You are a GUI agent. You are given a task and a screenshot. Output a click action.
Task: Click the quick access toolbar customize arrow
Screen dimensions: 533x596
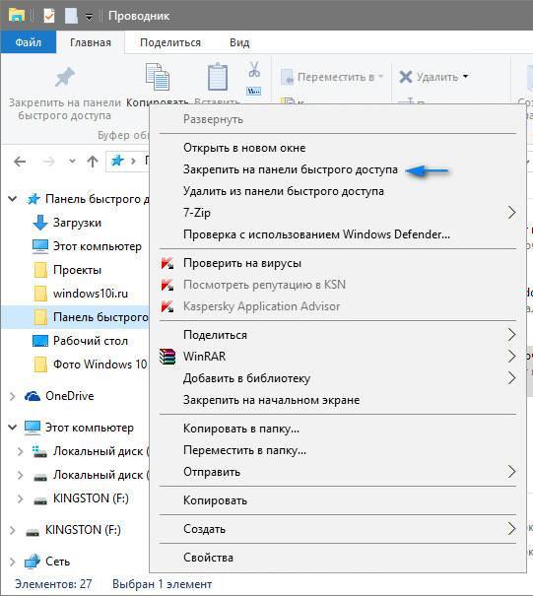click(x=89, y=17)
